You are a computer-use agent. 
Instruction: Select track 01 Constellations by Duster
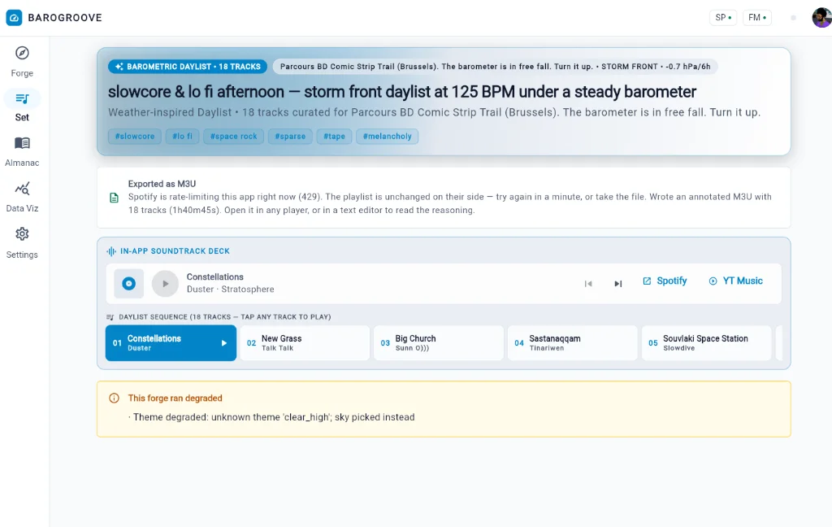(x=171, y=343)
